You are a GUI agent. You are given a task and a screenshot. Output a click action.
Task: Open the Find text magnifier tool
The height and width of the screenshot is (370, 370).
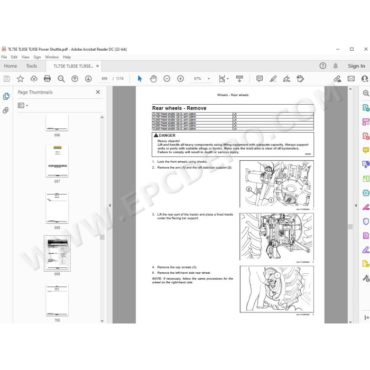click(61, 79)
